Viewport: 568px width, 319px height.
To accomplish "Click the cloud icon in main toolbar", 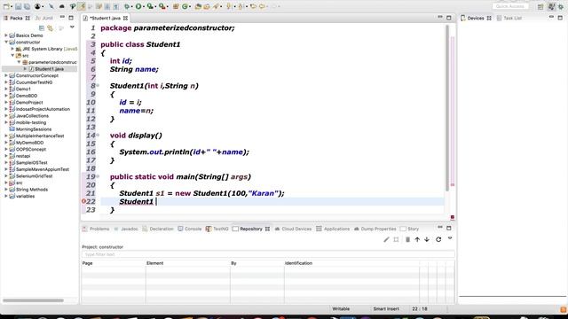I will (x=61, y=6).
